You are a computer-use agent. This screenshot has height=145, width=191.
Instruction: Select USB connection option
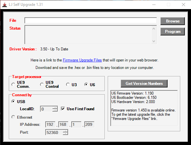(x=13, y=101)
